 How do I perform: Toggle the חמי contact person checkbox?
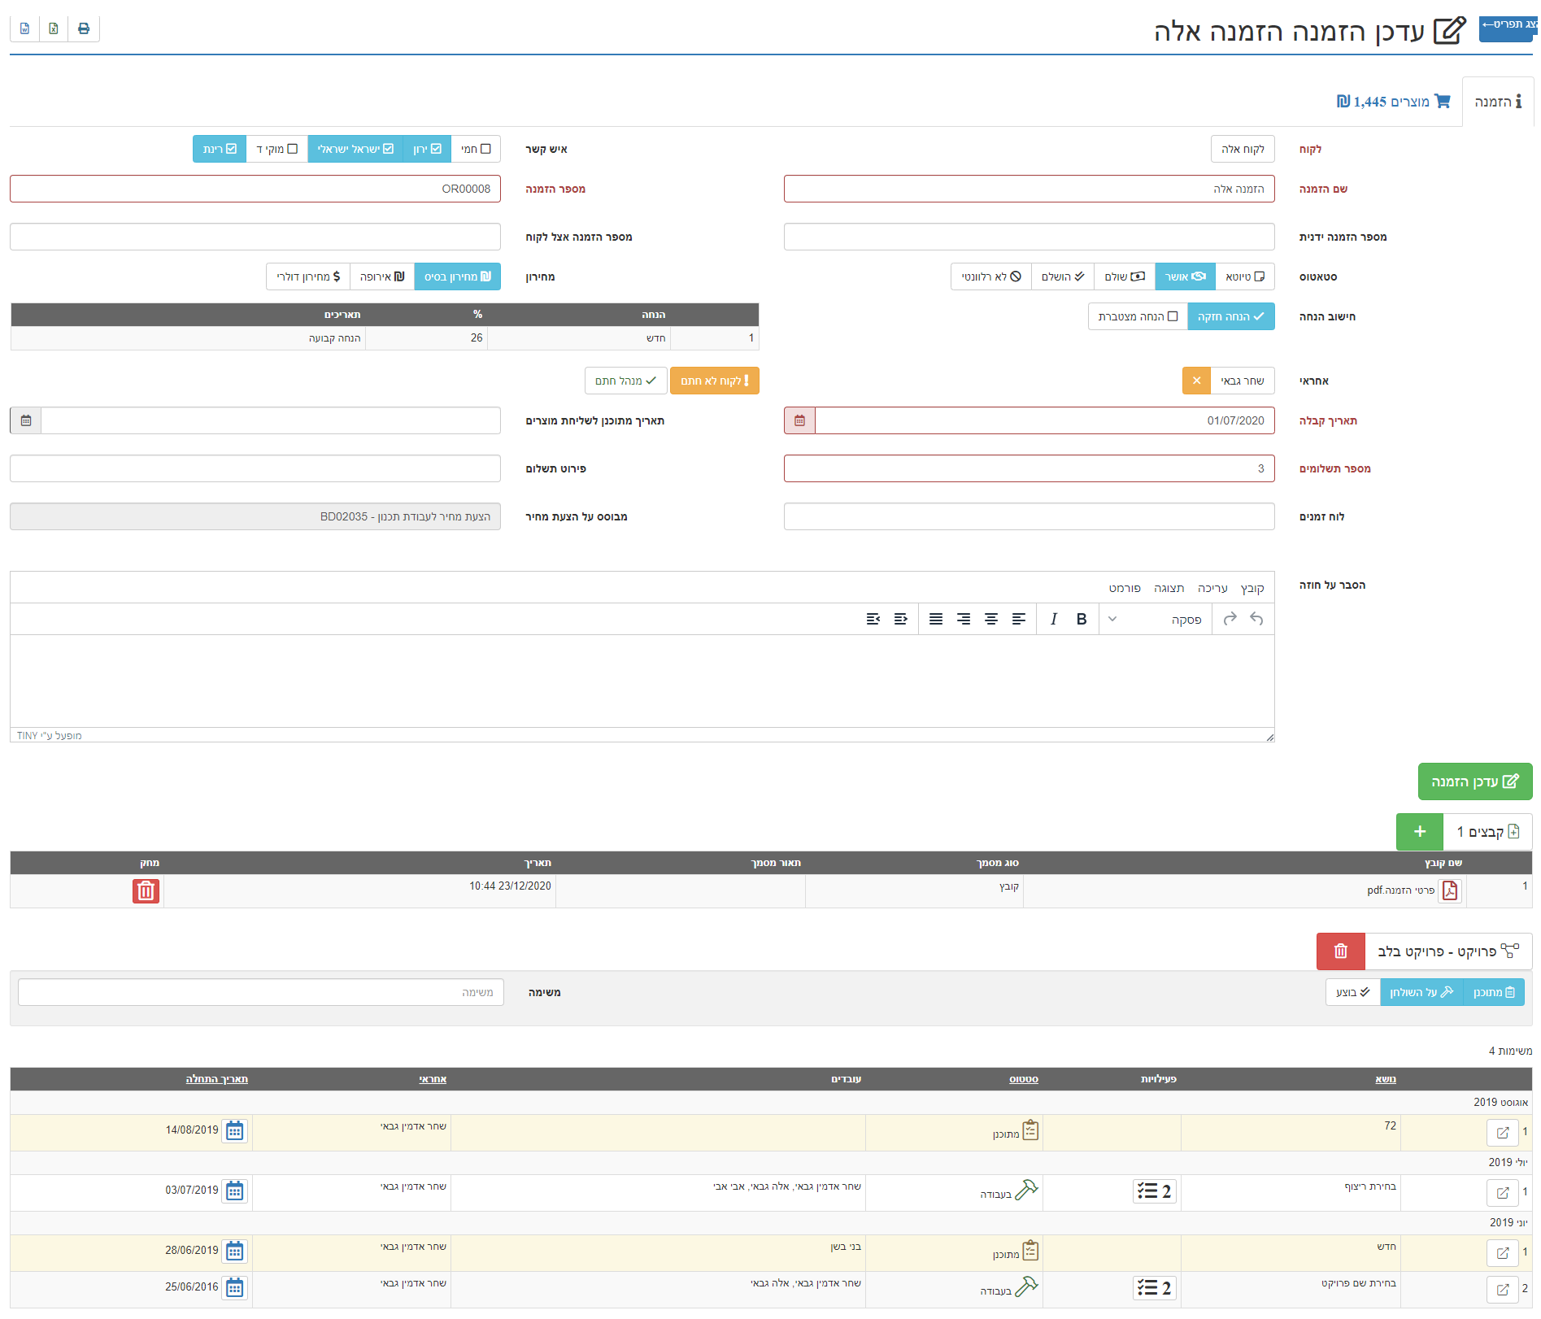pyautogui.click(x=476, y=149)
